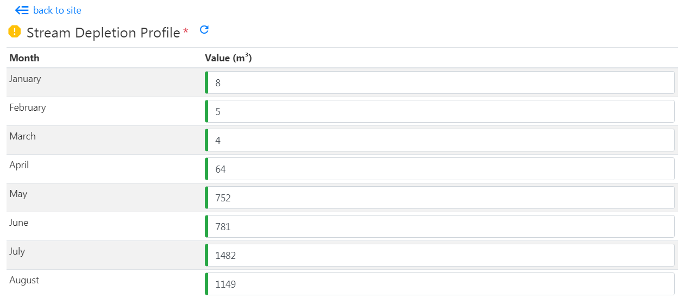Focus the August value field
This screenshot has height=298, width=683.
(440, 284)
